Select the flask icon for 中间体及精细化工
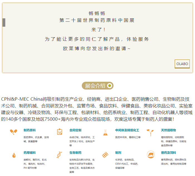Viewport: 195px width, 176px height. click(x=105, y=132)
